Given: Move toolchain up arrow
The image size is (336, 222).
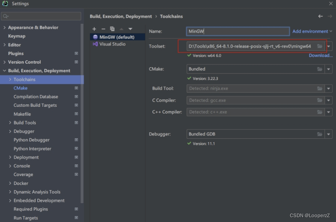Looking at the screenshot, I should 122,29.
